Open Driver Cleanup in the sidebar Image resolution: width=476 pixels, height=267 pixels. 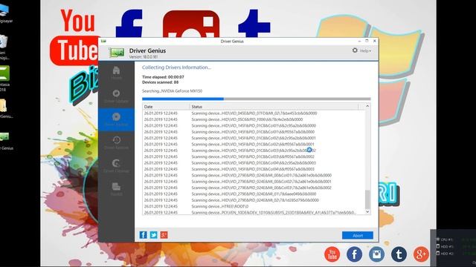pyautogui.click(x=116, y=166)
